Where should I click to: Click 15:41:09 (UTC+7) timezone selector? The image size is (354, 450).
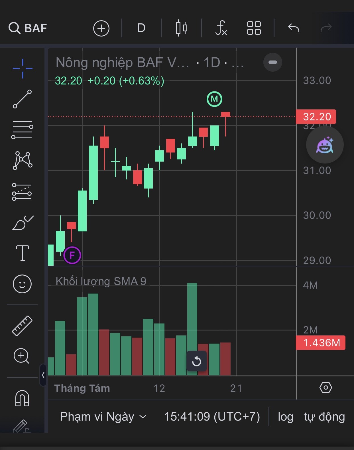click(x=212, y=417)
